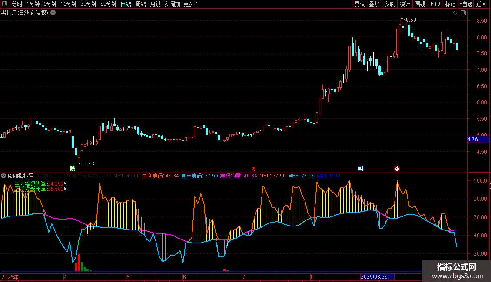Click the 复权 button
Viewport: 491px width, 282px height.
[359, 4]
